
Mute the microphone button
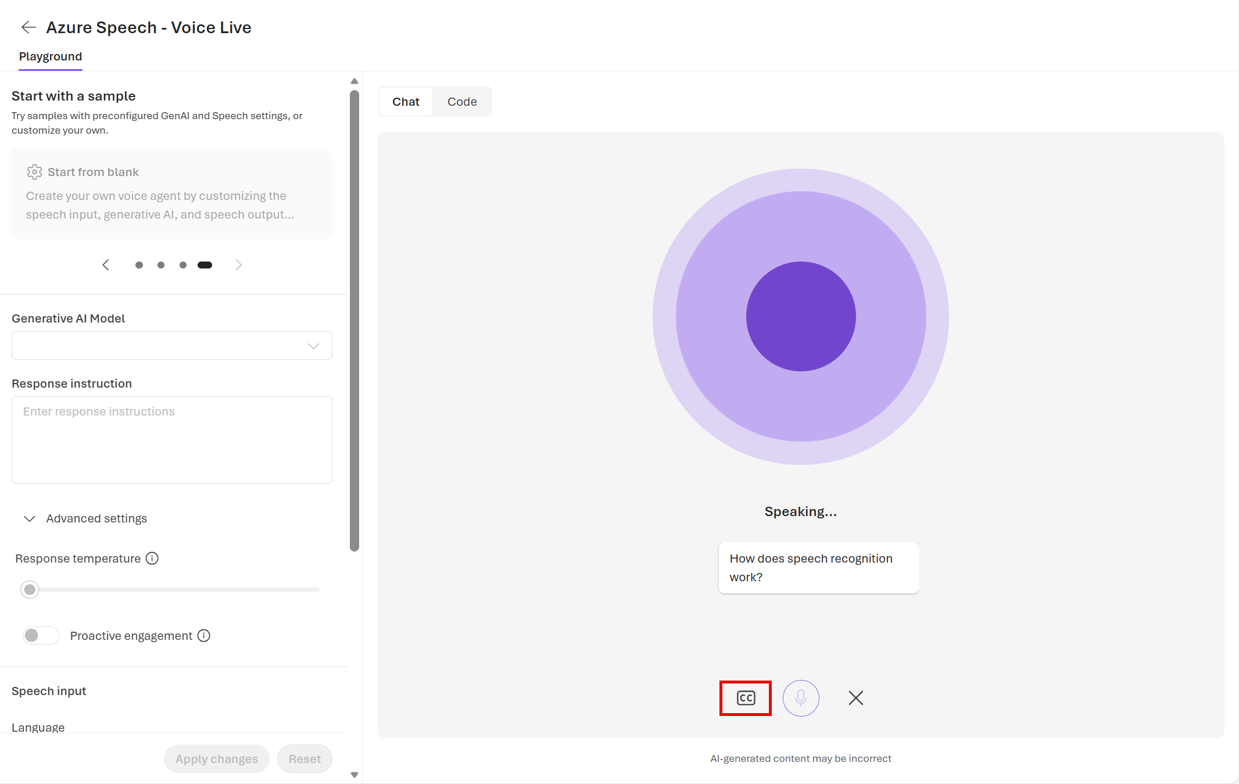(x=801, y=698)
